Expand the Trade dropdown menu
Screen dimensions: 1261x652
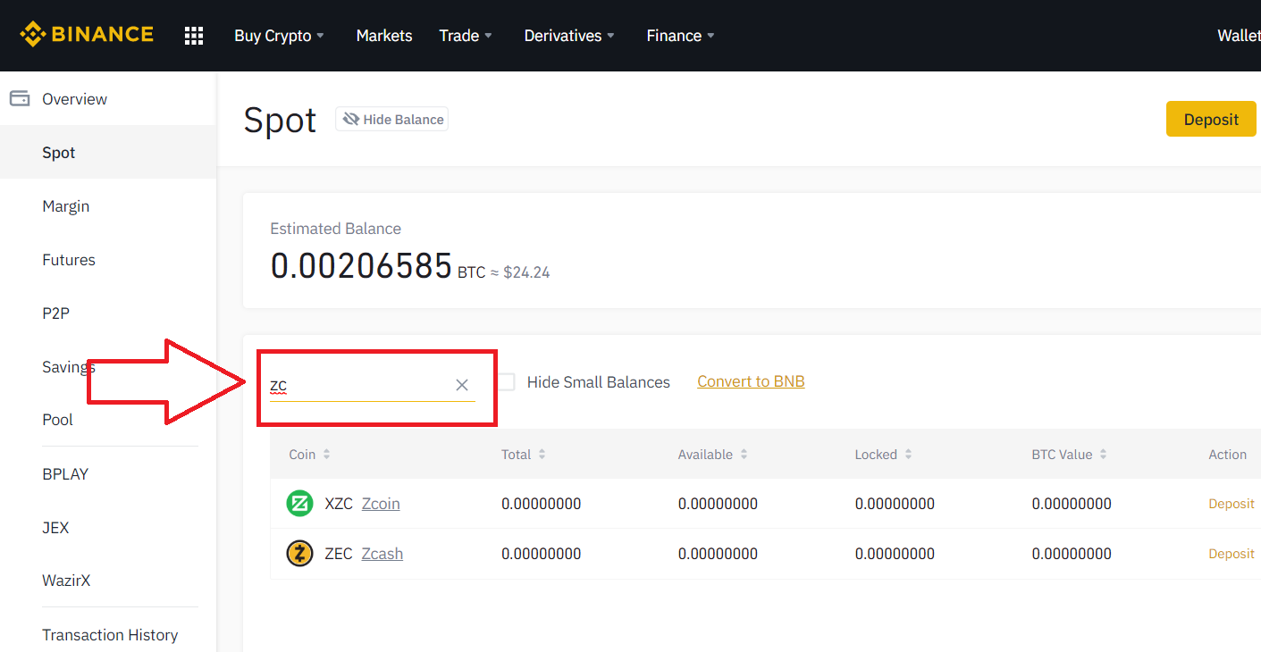[x=466, y=36]
